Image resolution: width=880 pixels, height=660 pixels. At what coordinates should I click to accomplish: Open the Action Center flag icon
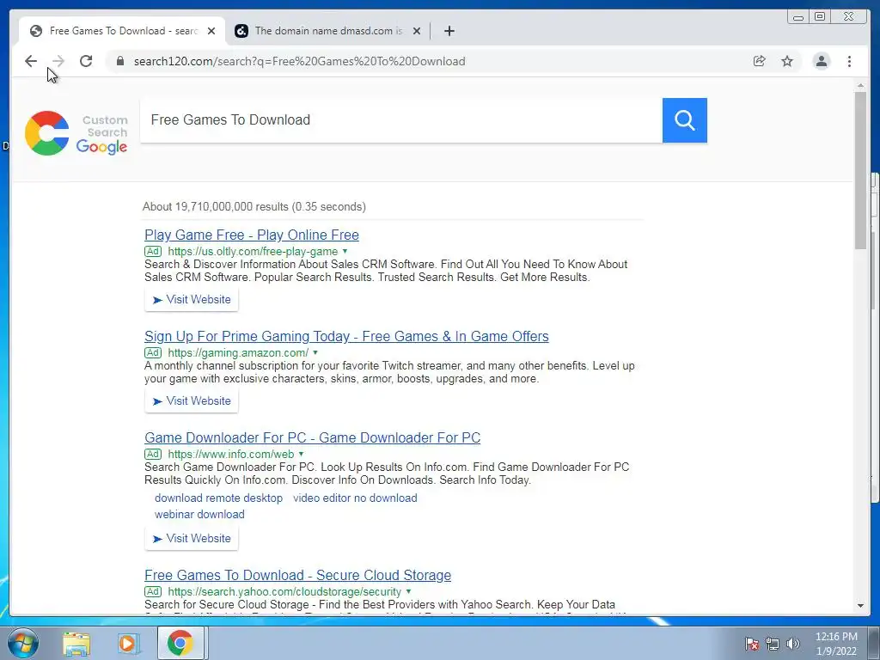click(x=751, y=644)
